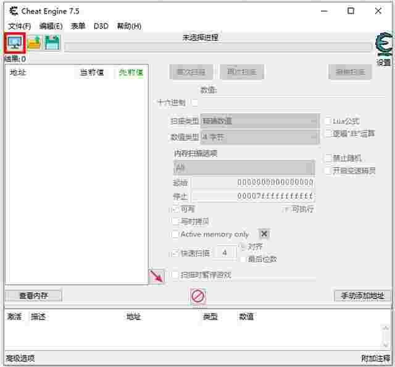Open the Cheat Engine logo settings icon
This screenshot has width=395, height=367.
click(384, 45)
